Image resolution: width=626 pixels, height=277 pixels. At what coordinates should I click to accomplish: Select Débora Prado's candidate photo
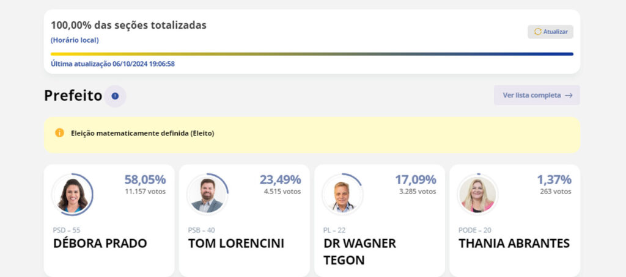point(73,195)
